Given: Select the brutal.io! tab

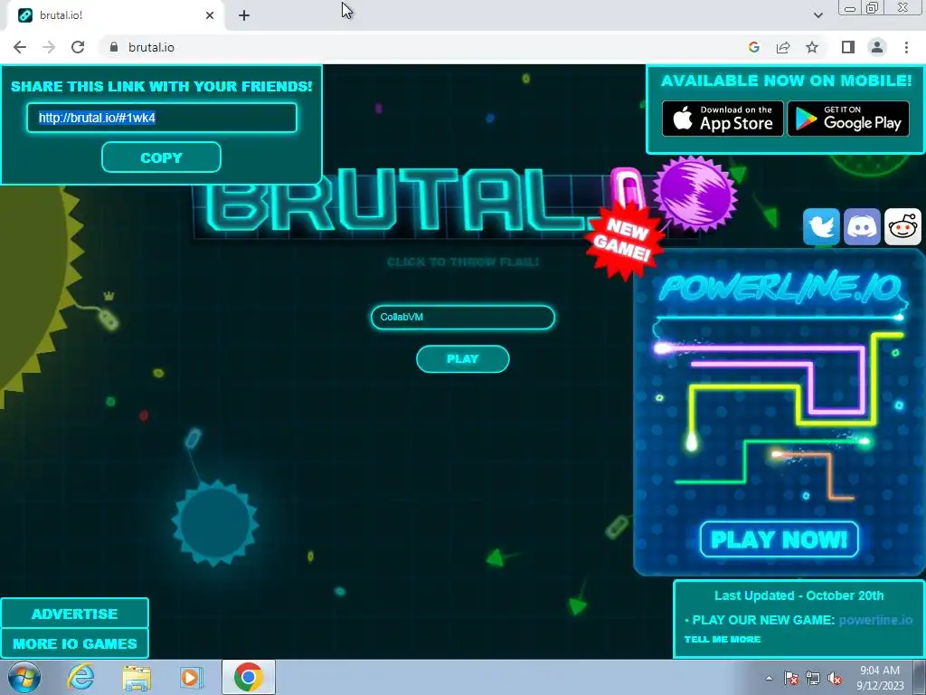Looking at the screenshot, I should tap(115, 15).
